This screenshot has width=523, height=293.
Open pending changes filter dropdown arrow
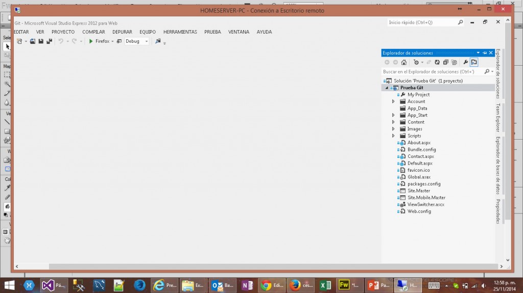(x=422, y=62)
